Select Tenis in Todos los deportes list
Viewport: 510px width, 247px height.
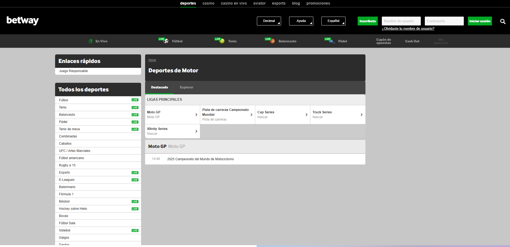pyautogui.click(x=98, y=107)
